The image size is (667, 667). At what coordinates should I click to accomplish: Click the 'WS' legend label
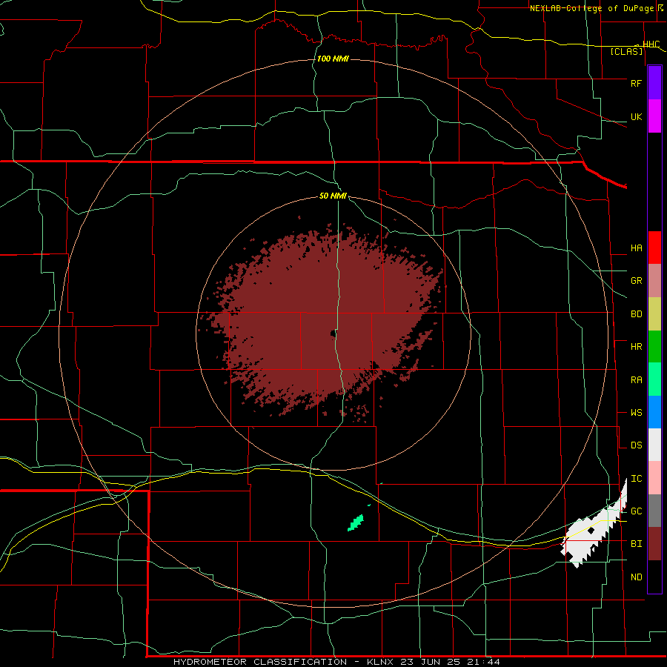[636, 413]
